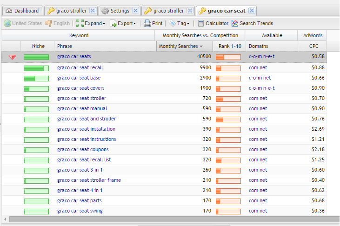340x226 pixels.
Task: Click the Print button
Action: pos(153,23)
